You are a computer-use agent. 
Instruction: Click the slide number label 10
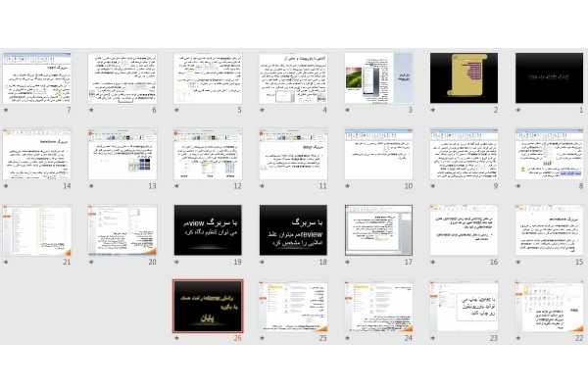point(408,186)
